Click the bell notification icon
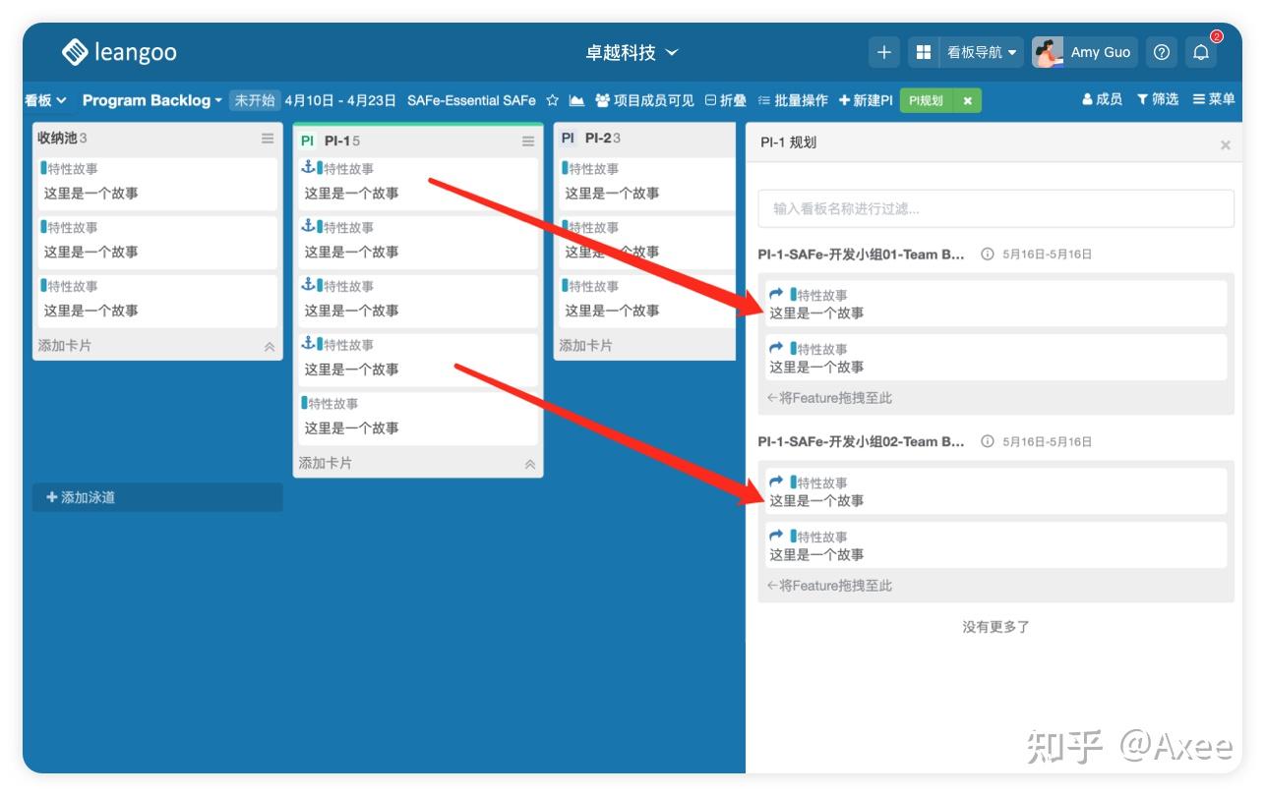The width and height of the screenshot is (1265, 796). [x=1201, y=51]
